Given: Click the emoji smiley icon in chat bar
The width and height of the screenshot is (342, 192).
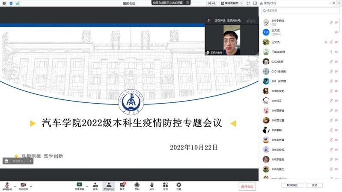Looking at the screenshot, I should pyautogui.click(x=7, y=161).
